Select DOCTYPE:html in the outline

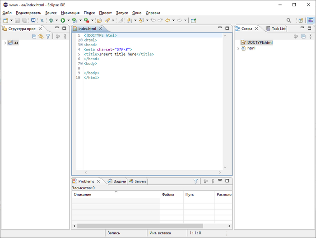[260, 42]
